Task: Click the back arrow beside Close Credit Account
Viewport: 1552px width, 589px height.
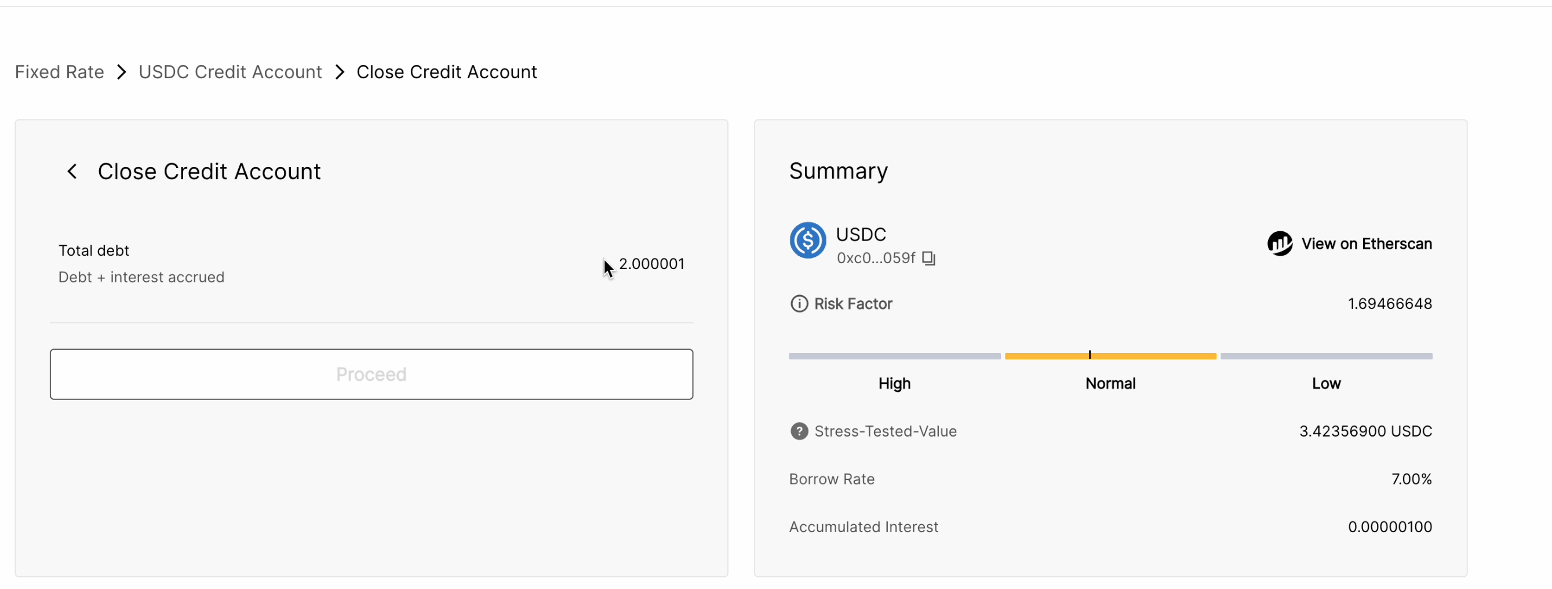Action: 72,172
